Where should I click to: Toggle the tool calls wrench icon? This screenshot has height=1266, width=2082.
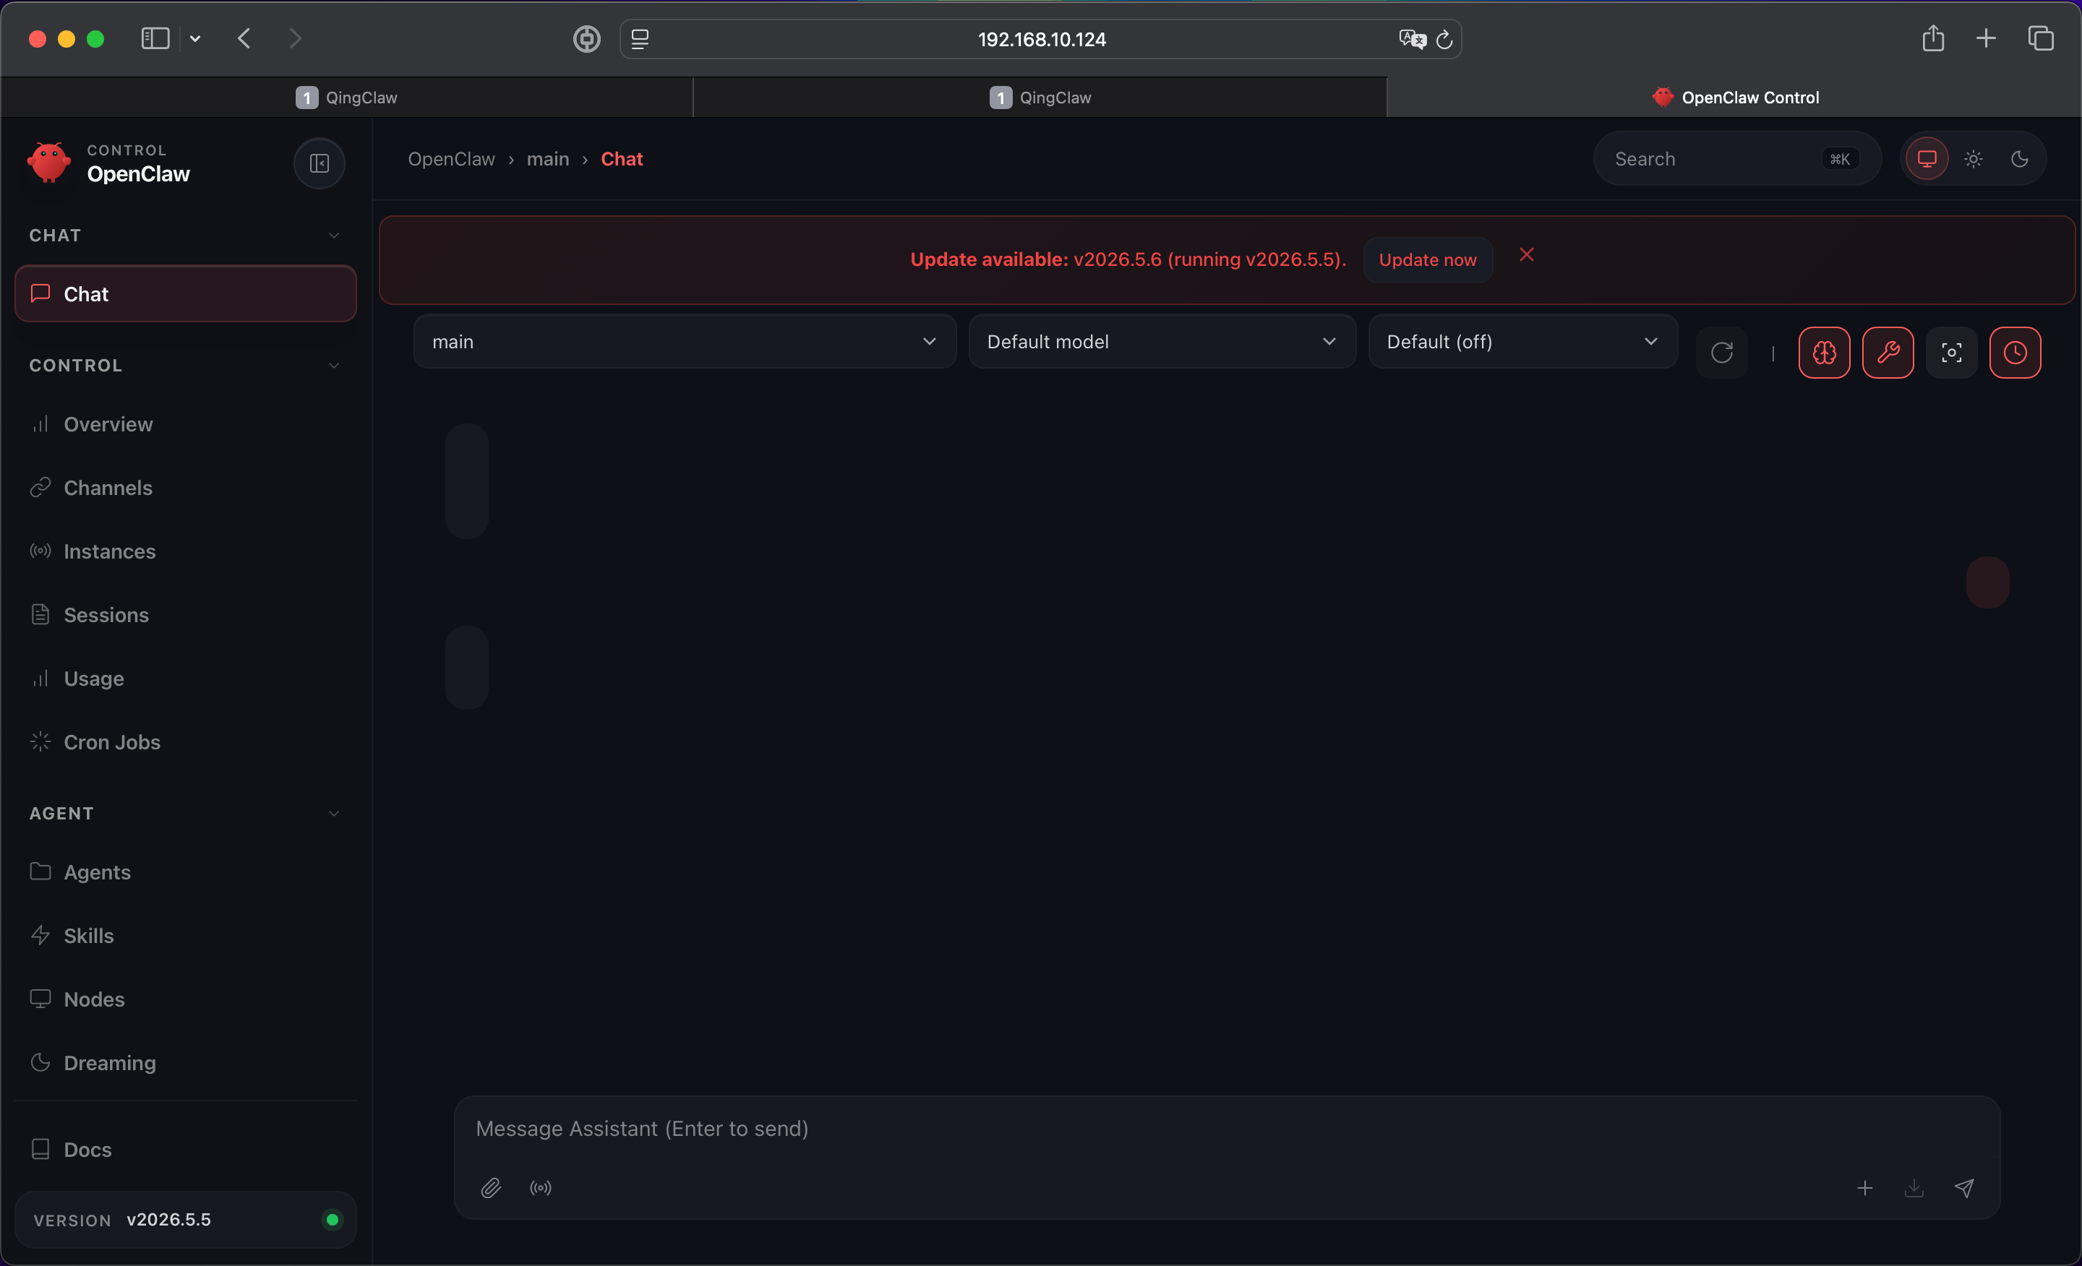pos(1888,352)
